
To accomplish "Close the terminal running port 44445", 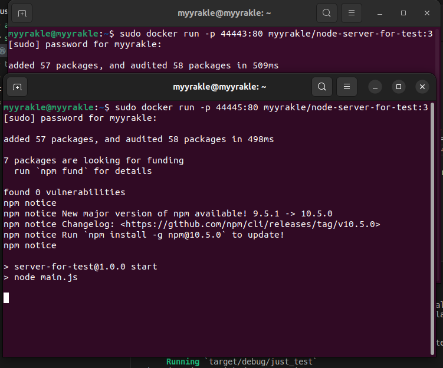I will [422, 87].
